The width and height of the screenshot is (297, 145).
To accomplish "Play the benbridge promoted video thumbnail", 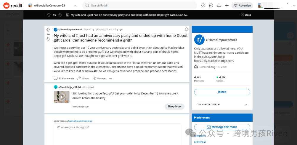I will 62,97.
